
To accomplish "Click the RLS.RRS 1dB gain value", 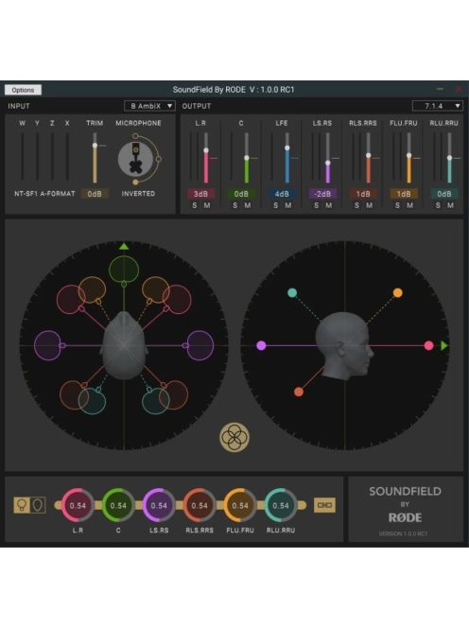I will tap(363, 194).
